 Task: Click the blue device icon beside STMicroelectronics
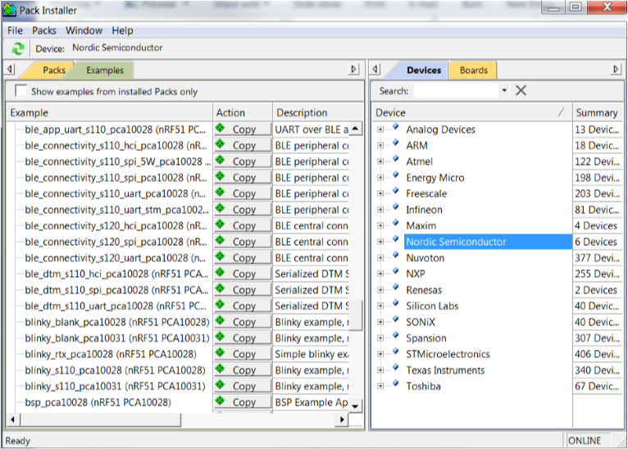pos(396,351)
